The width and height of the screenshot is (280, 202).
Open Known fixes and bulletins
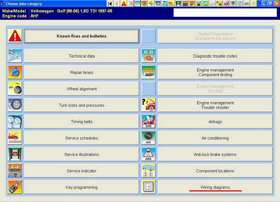[82, 36]
